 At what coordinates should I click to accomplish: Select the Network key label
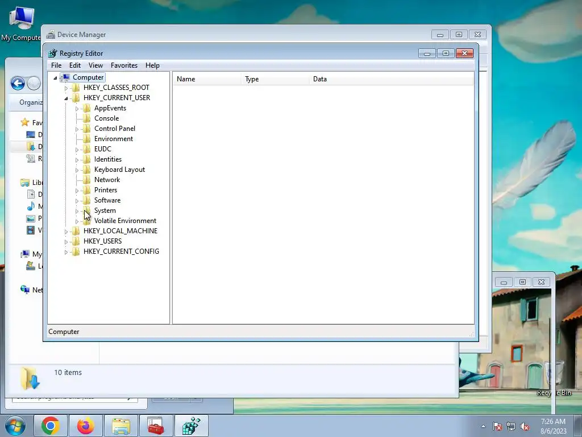tap(107, 179)
